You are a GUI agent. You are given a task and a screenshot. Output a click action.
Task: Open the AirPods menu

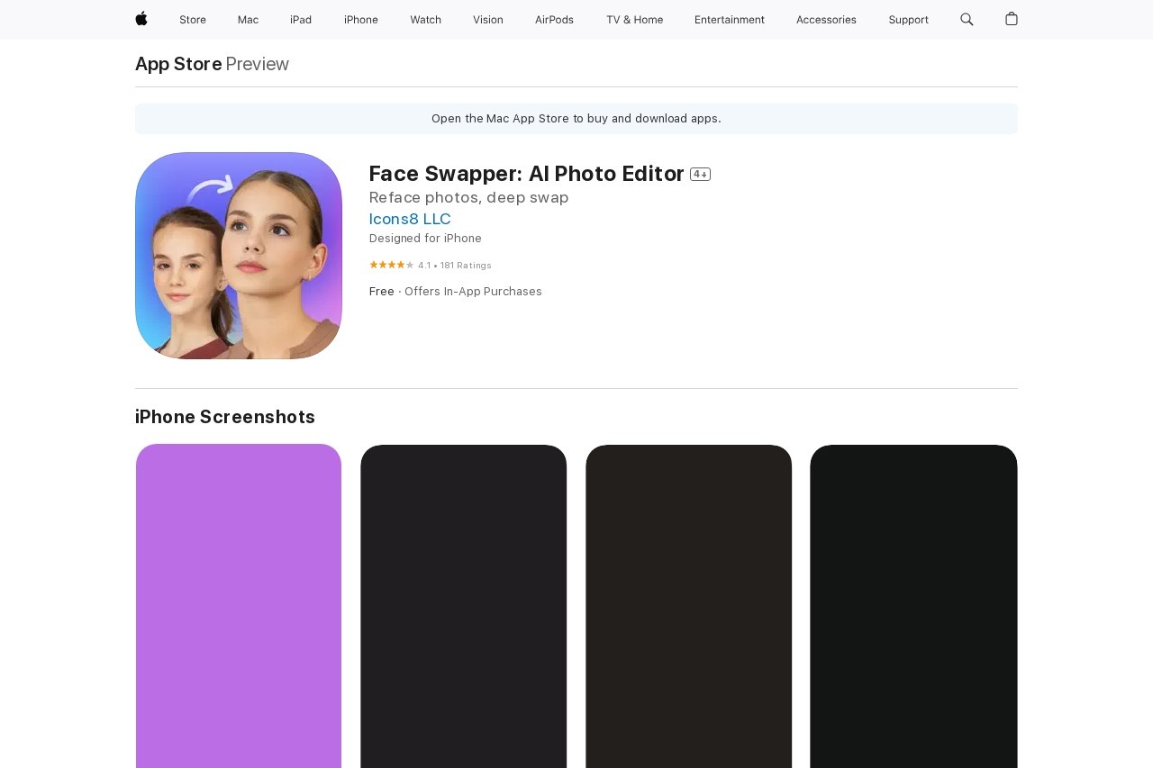click(554, 20)
